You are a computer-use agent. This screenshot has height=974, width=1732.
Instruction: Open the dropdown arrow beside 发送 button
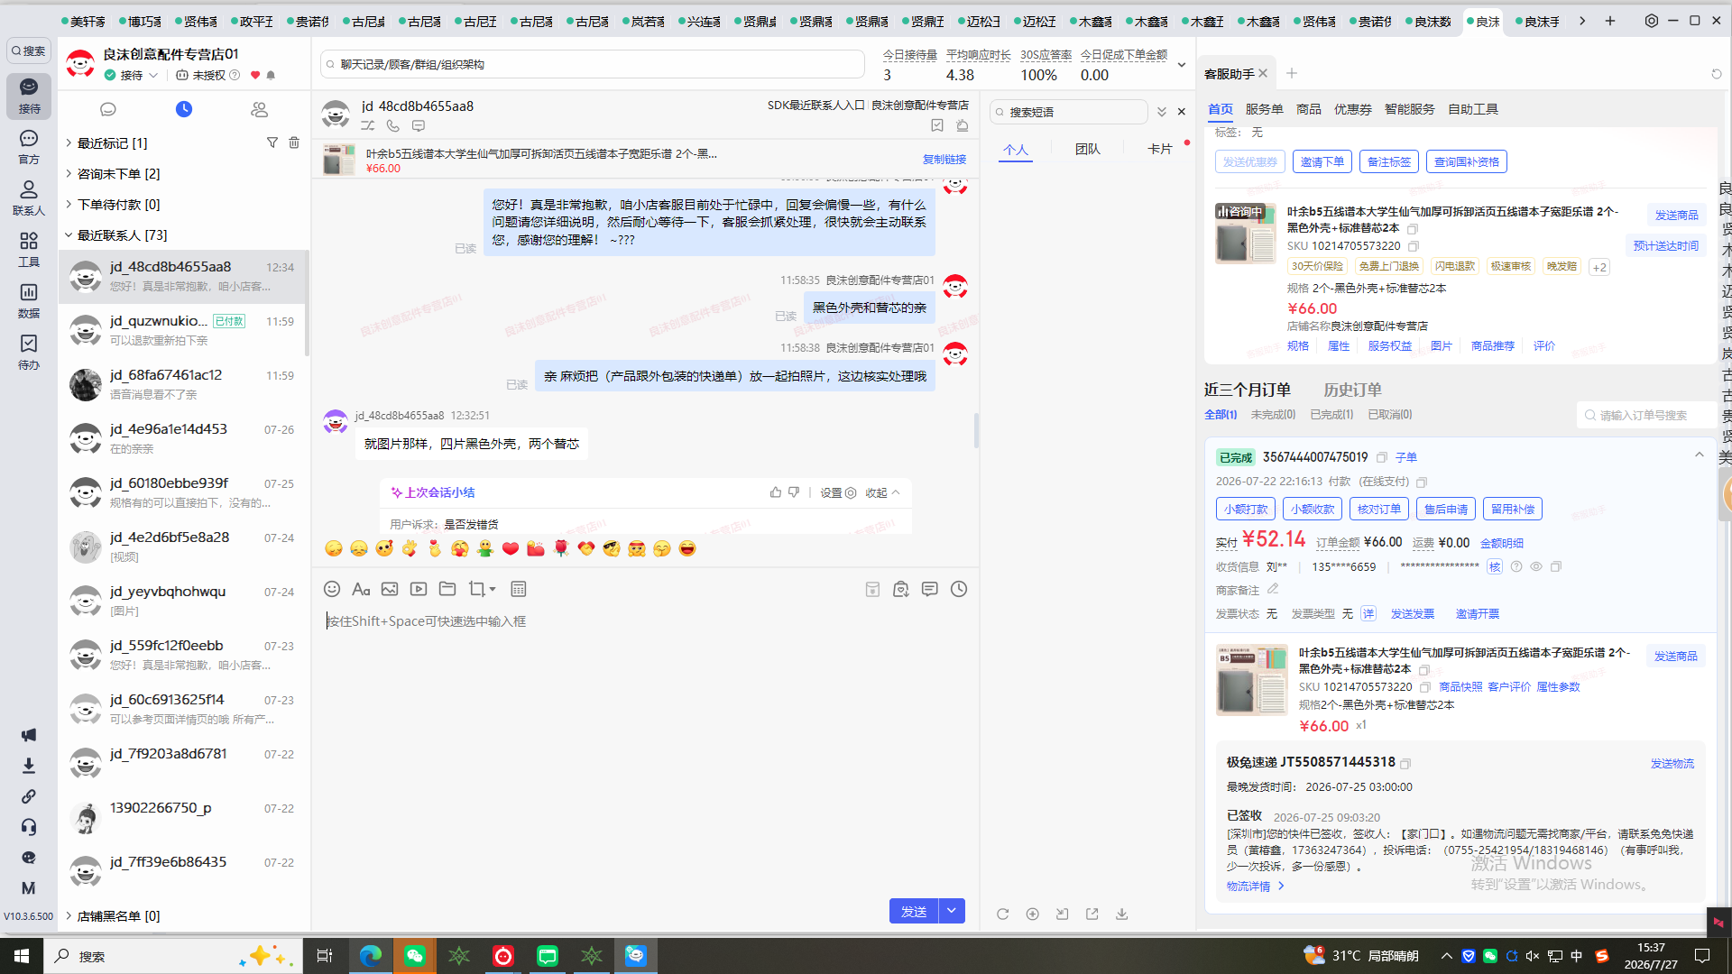(952, 911)
